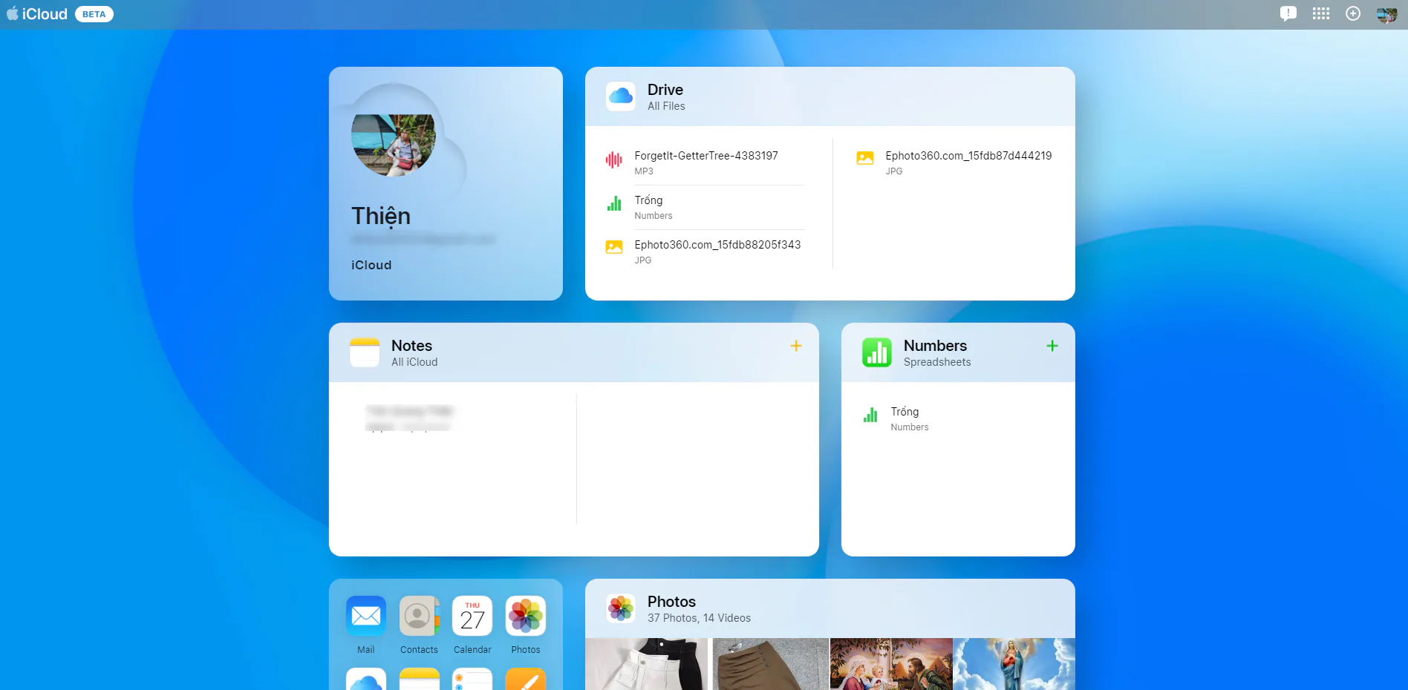
Task: Open the account avatar menu in top bar
Action: coord(1386,14)
